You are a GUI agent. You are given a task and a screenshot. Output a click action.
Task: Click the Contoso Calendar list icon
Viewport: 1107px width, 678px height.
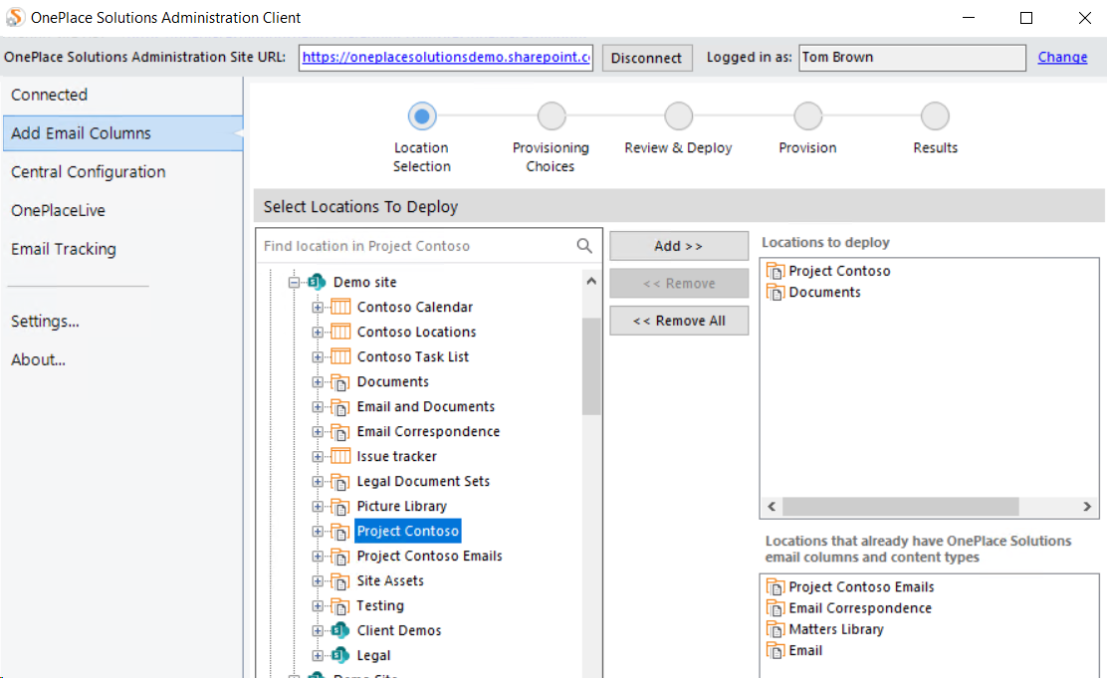click(340, 307)
